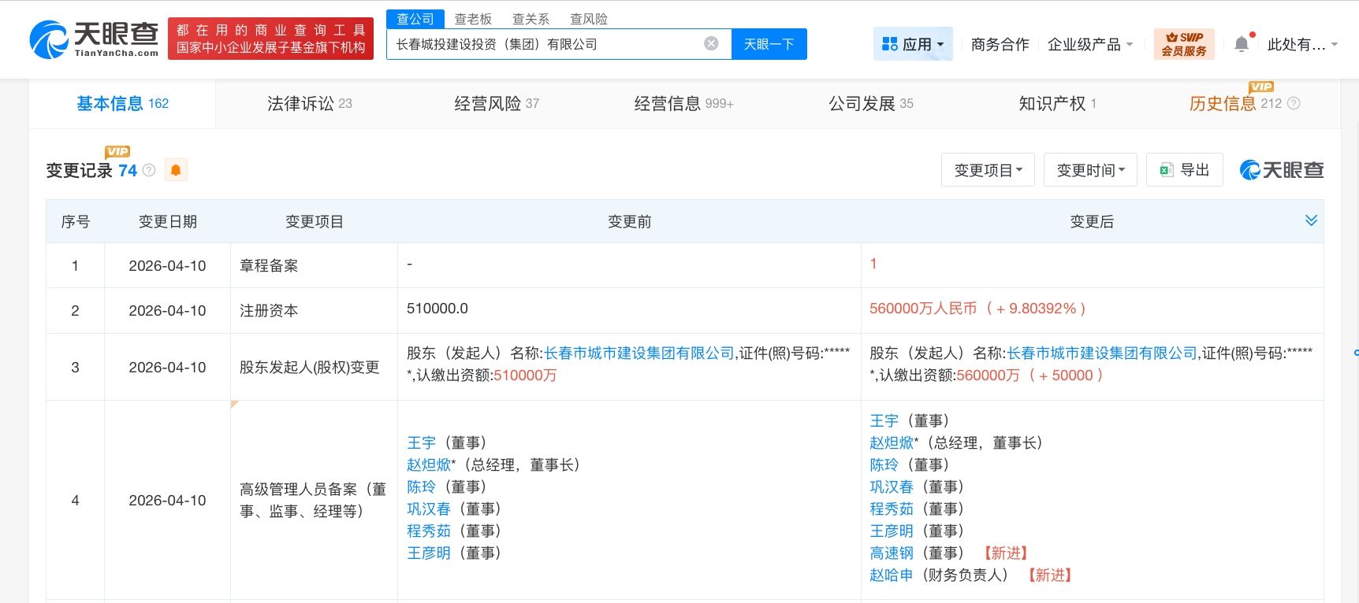Open 王彦明 profile in 变更前 column
The height and width of the screenshot is (603, 1359).
pyautogui.click(x=429, y=553)
